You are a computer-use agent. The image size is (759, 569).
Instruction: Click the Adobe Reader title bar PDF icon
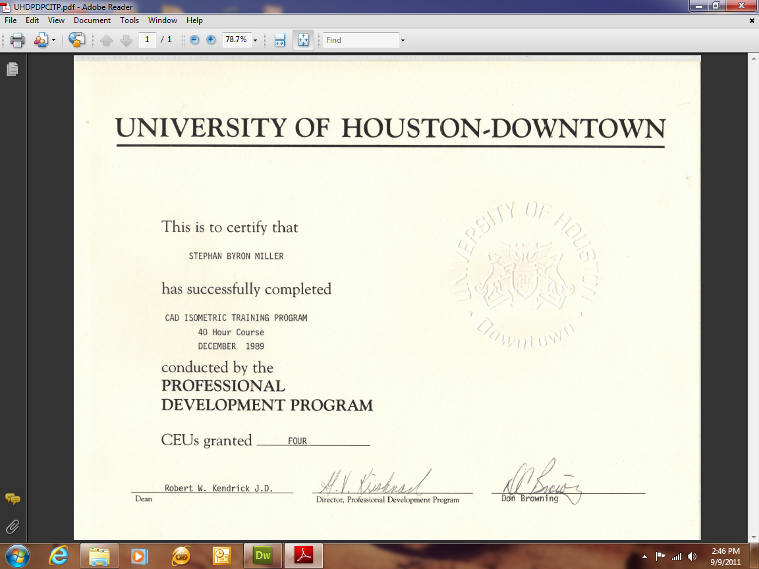(x=6, y=7)
